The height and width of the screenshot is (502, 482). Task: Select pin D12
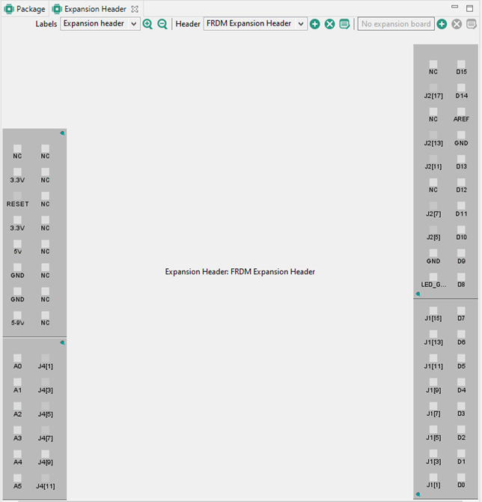pos(461,182)
